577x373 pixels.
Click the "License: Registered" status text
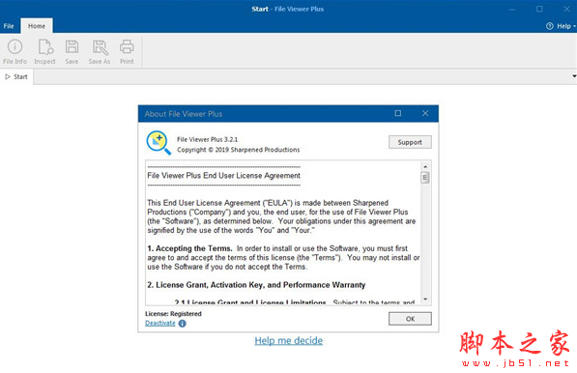[x=173, y=314]
